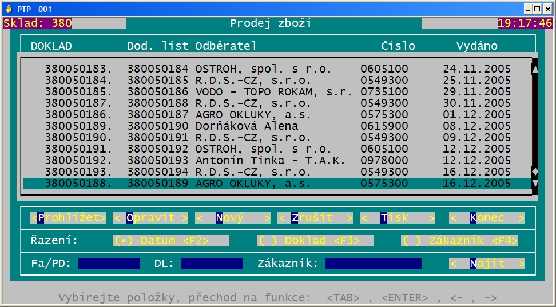Screen dimensions: 556x307
Task: Focus the Fa/PD input field
Action: coord(109,264)
